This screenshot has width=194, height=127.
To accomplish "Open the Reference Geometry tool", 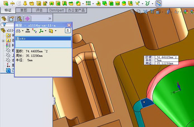I will pyautogui.click(x=138, y=3).
